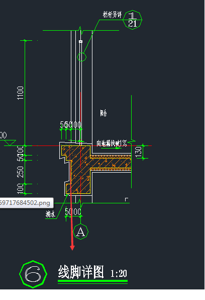Click the 59717684502.png filename tooltip

26,203
